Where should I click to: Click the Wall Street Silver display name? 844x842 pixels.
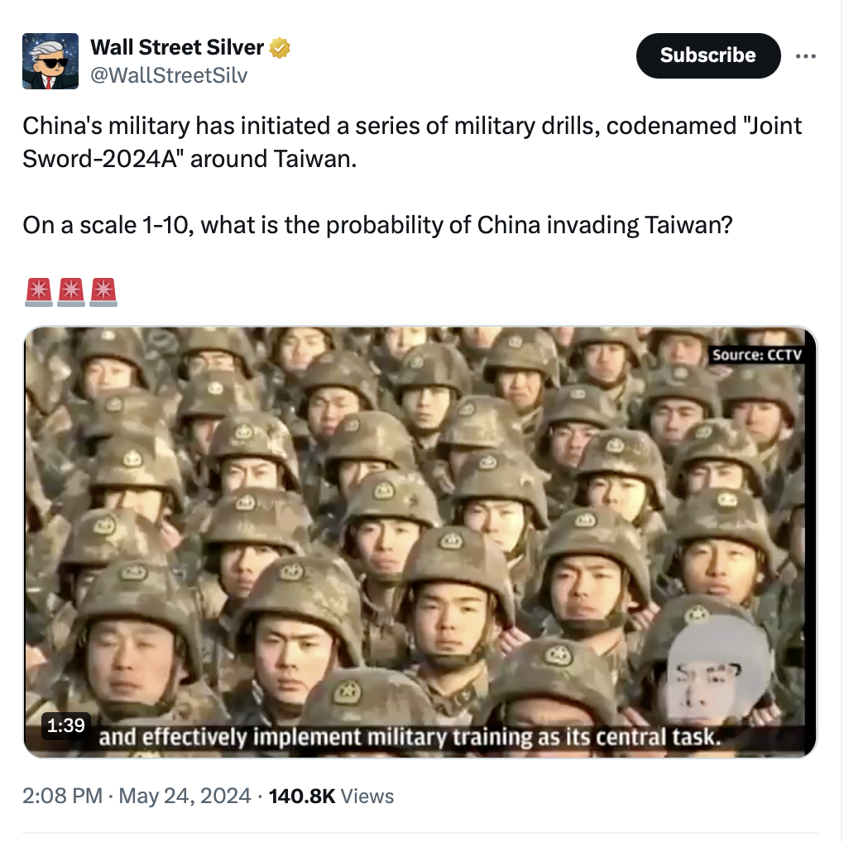(177, 47)
